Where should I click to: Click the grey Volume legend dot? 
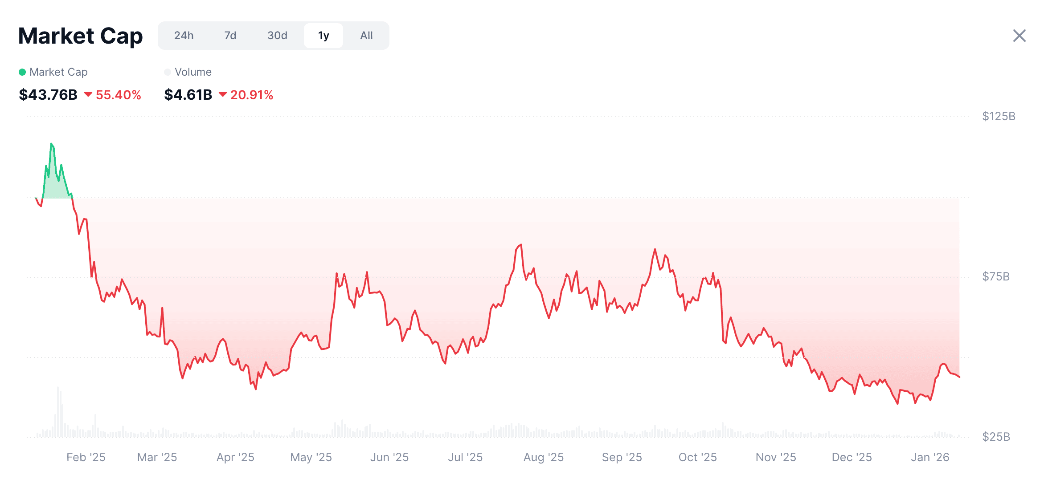coord(168,72)
